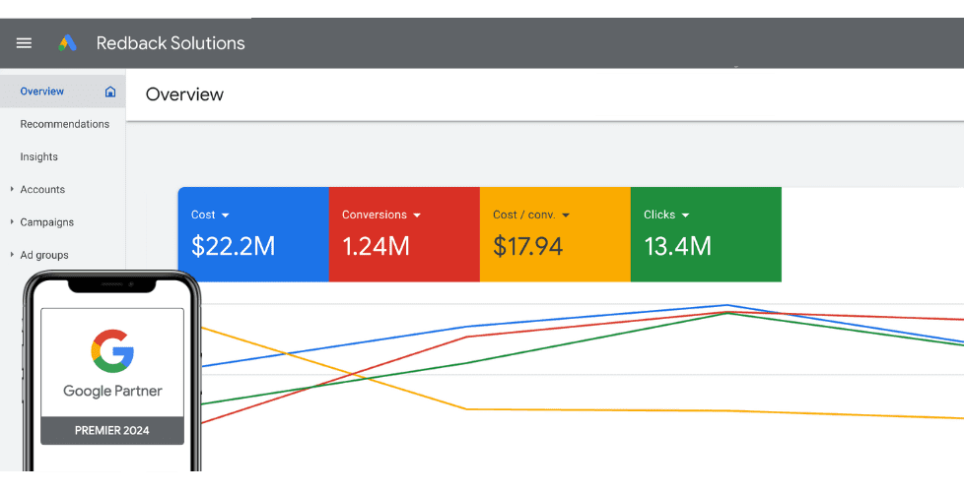Click the 13.4M value on the green card
Viewport: 964px width, 492px height.
coord(677,246)
